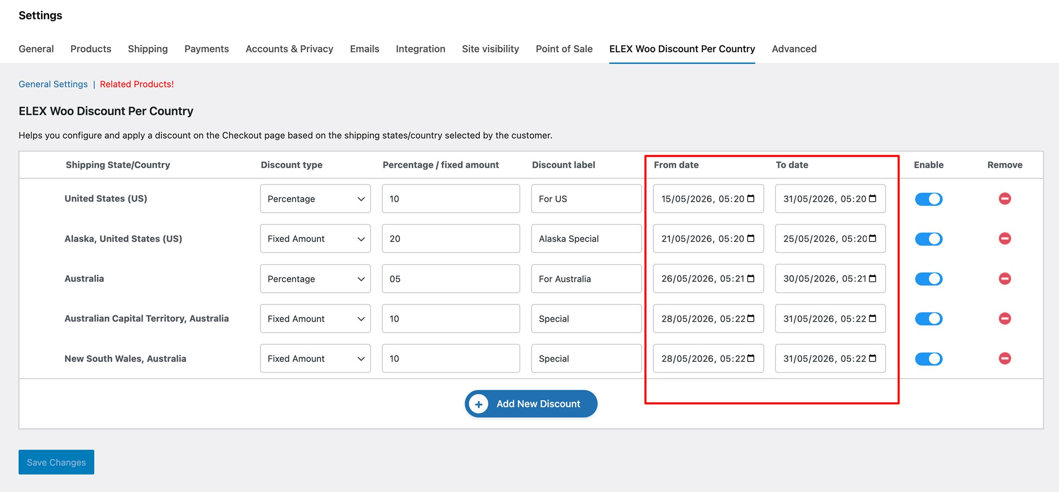Edit the 'For US' discount label field
The width and height of the screenshot is (1059, 492).
[586, 198]
